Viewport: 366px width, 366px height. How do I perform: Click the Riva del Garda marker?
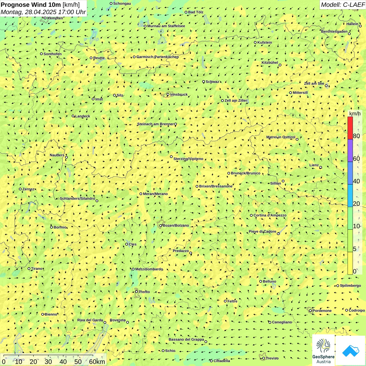tap(105, 322)
